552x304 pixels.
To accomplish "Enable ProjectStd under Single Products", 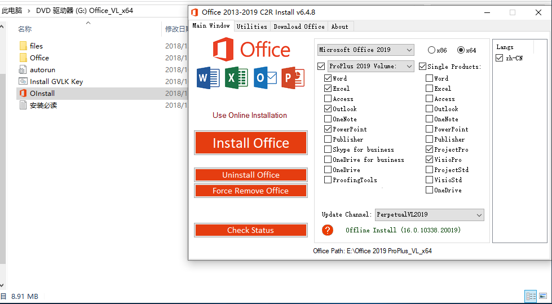I will [x=429, y=170].
